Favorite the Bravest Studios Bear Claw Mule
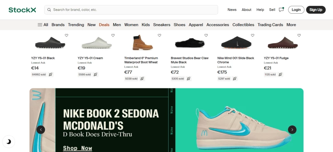Viewport: 333px width, 152px height. pyautogui.click(x=206, y=35)
